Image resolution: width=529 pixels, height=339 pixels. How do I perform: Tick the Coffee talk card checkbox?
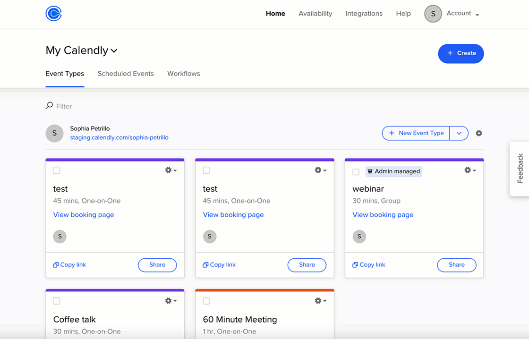click(x=57, y=301)
